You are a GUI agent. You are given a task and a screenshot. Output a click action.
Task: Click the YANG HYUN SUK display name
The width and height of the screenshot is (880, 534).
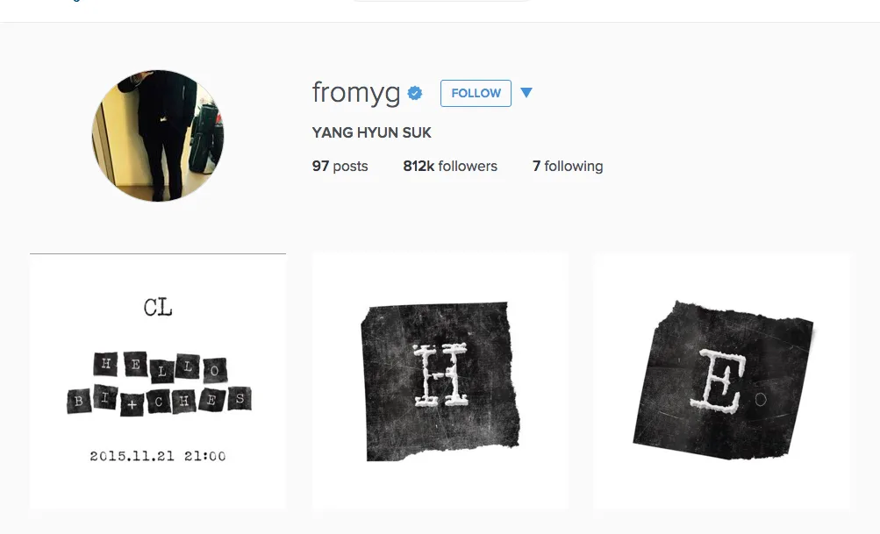(371, 132)
